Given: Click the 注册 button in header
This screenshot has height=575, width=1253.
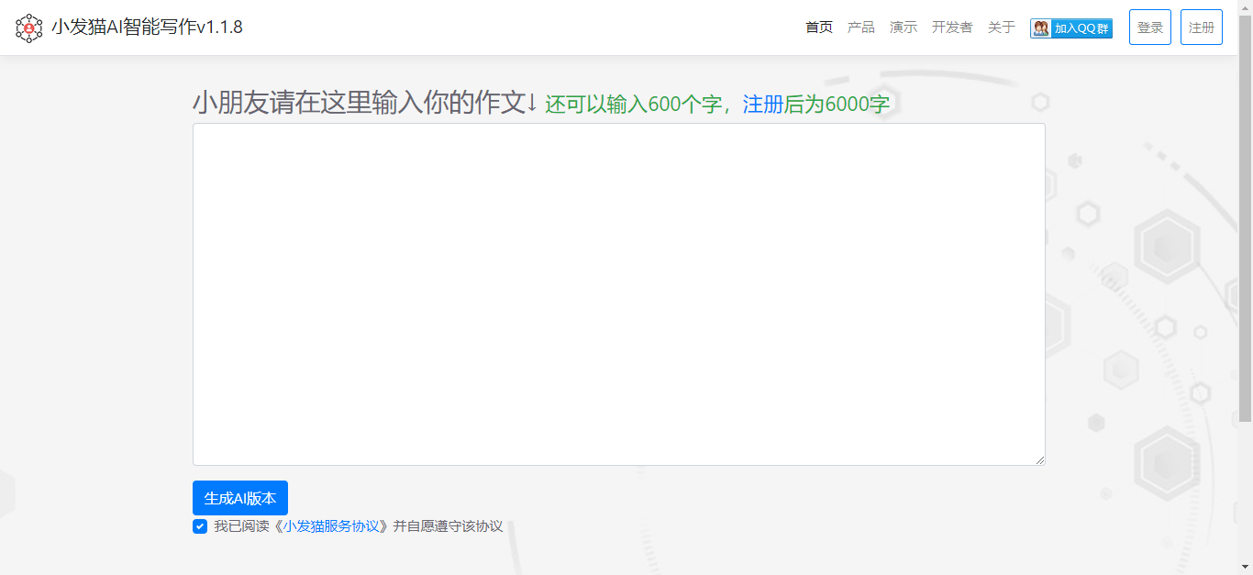Looking at the screenshot, I should pyautogui.click(x=1202, y=28).
